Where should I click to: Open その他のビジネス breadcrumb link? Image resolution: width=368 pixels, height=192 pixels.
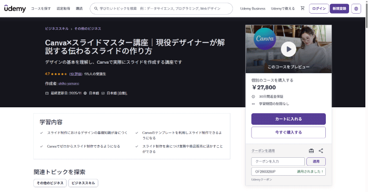pyautogui.click(x=88, y=28)
